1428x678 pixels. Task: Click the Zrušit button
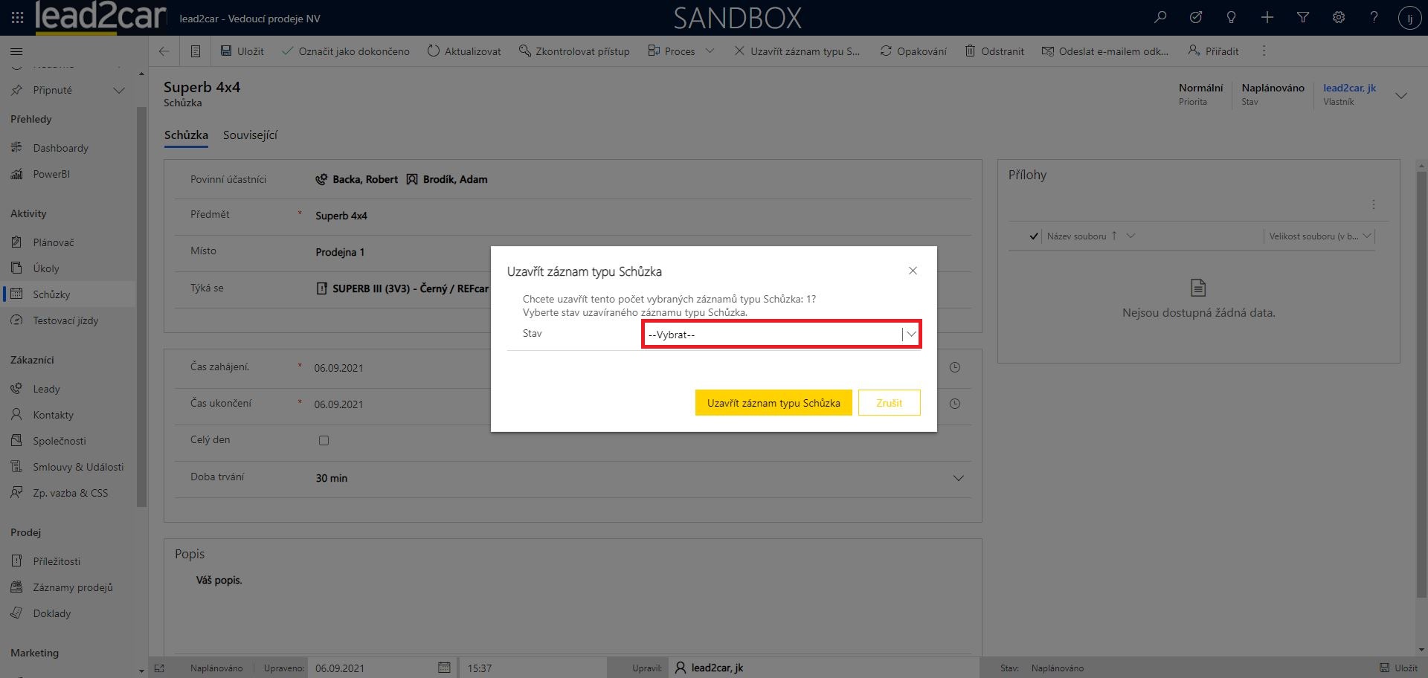point(889,403)
